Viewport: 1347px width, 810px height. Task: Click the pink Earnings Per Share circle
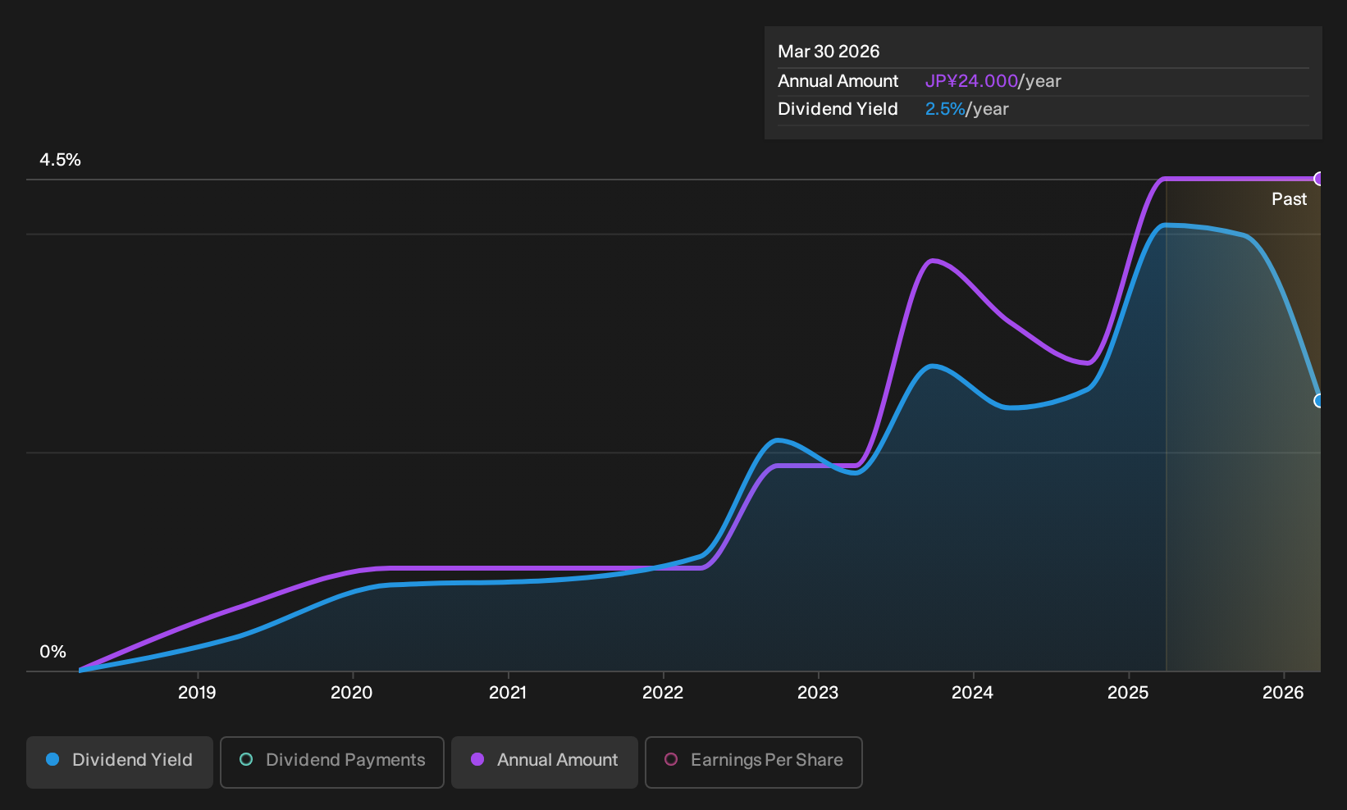671,760
